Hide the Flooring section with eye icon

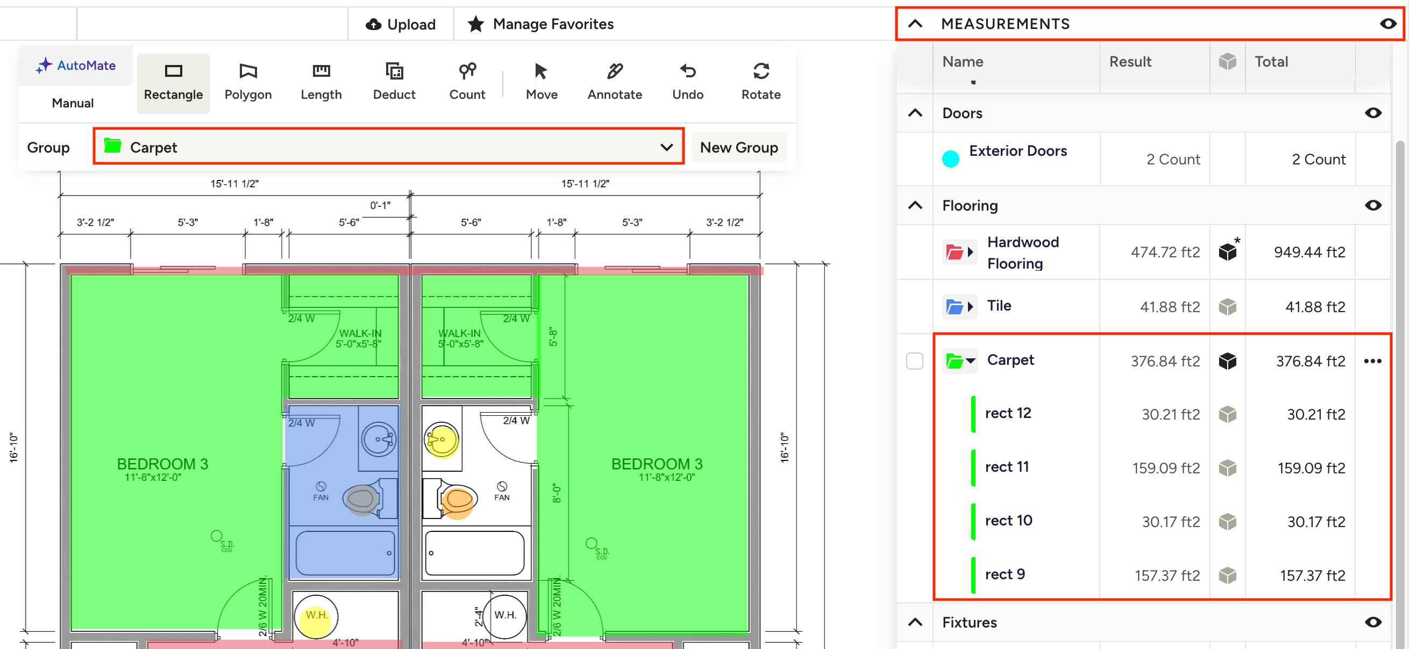[x=1372, y=206]
